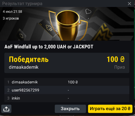Click the Закрыть button

(70, 109)
